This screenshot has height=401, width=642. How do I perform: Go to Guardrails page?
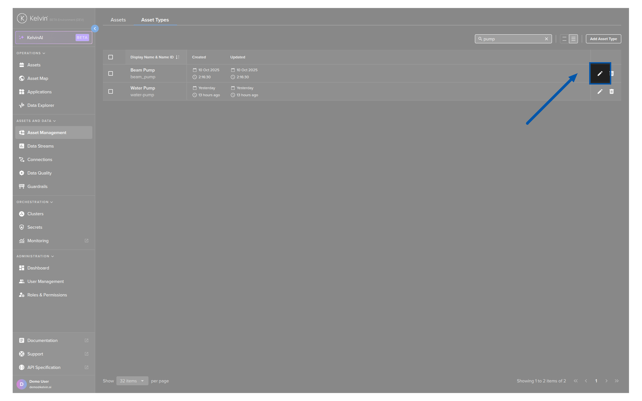(x=37, y=186)
